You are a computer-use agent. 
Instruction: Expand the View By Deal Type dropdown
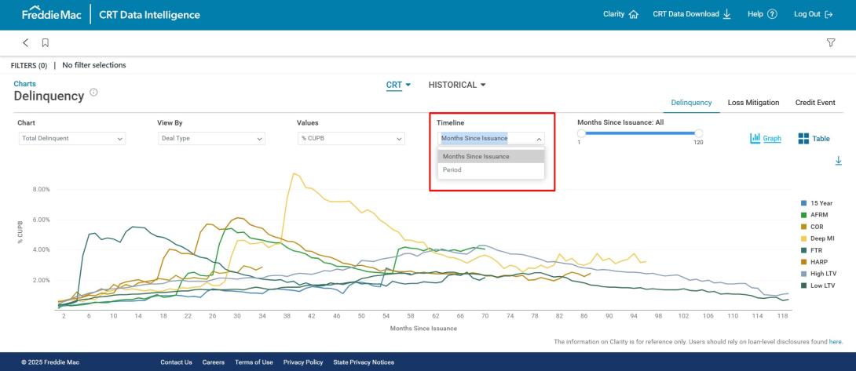tap(211, 139)
